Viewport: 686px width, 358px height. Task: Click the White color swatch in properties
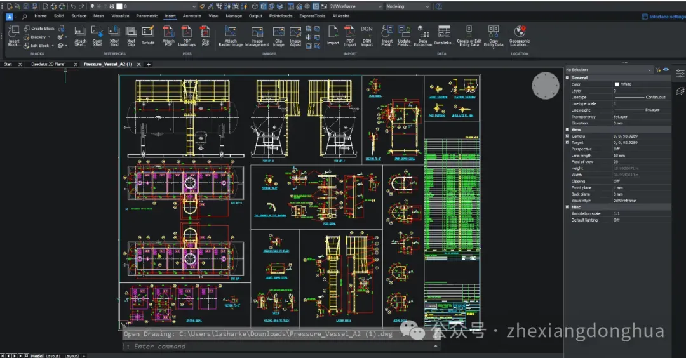click(617, 84)
